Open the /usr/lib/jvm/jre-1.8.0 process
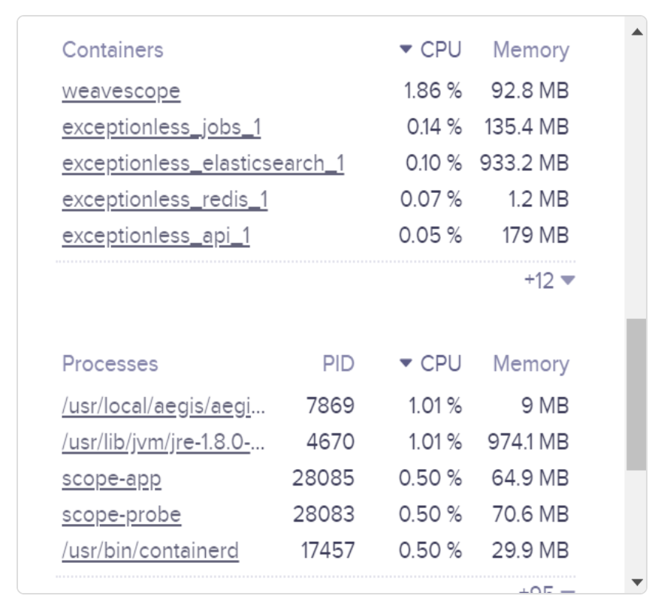This screenshot has height=602, width=649. pos(164,442)
